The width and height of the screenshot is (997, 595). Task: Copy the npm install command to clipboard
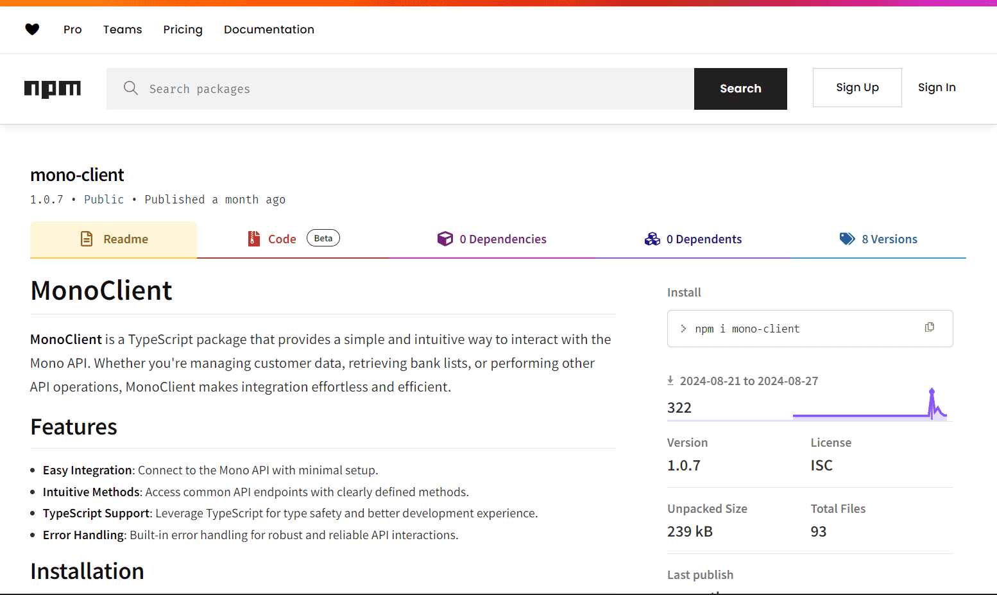(x=929, y=327)
